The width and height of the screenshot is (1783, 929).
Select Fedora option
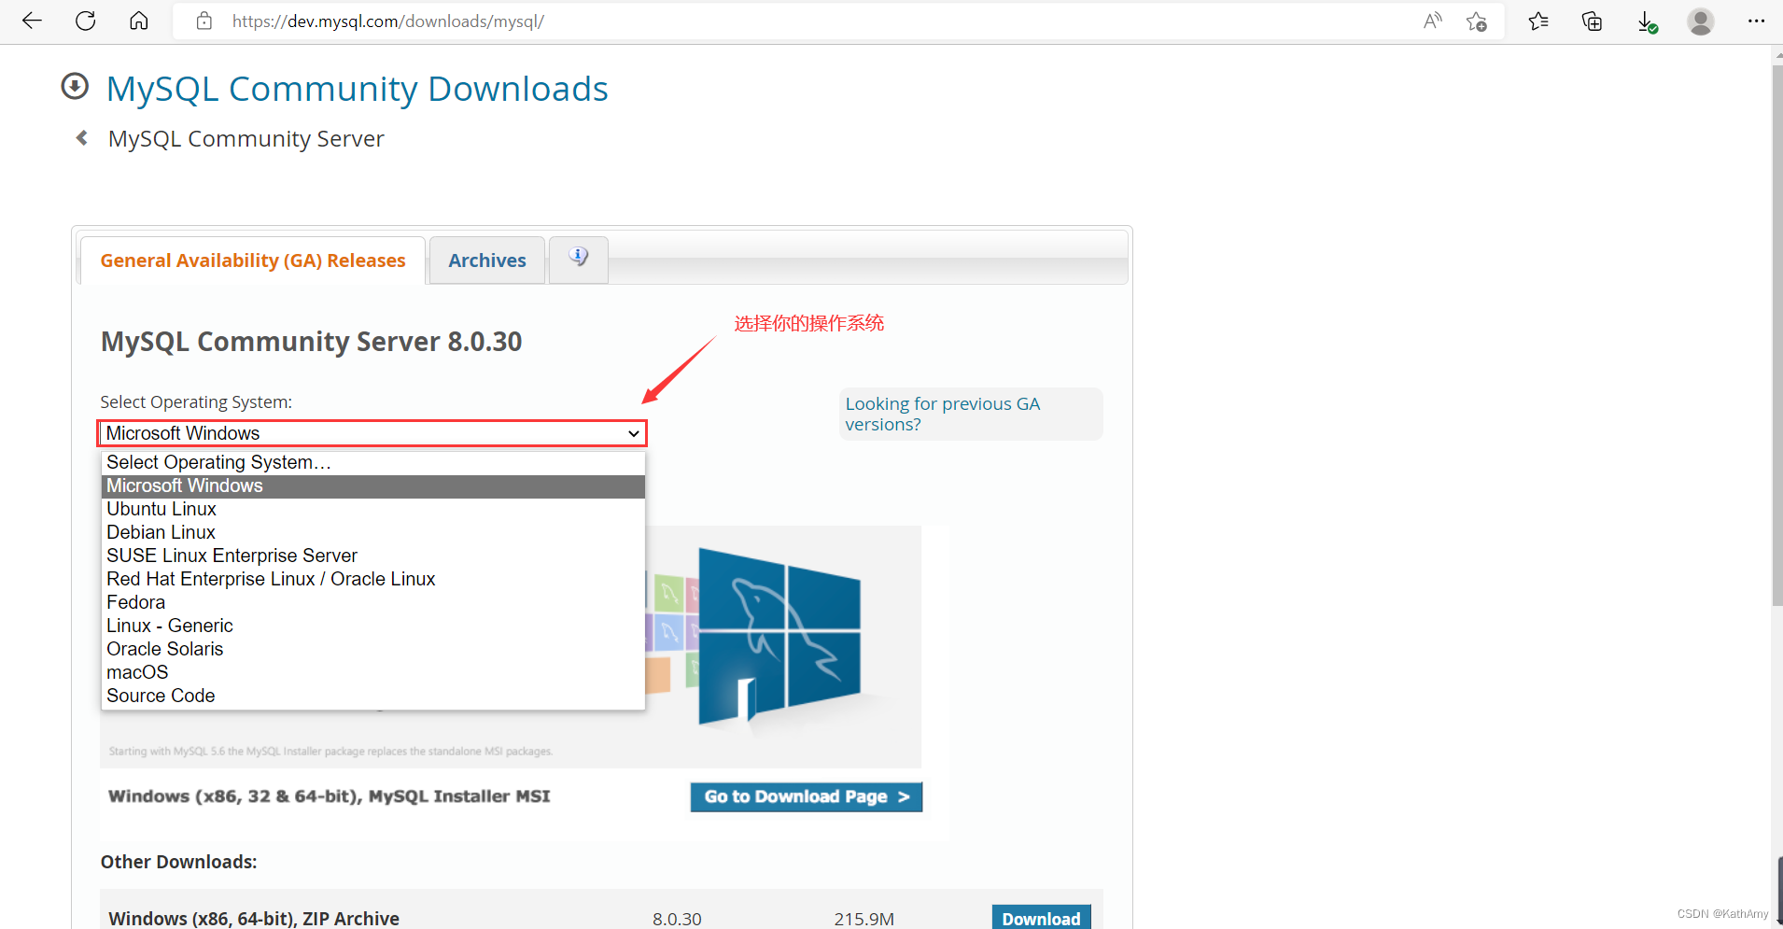372,602
